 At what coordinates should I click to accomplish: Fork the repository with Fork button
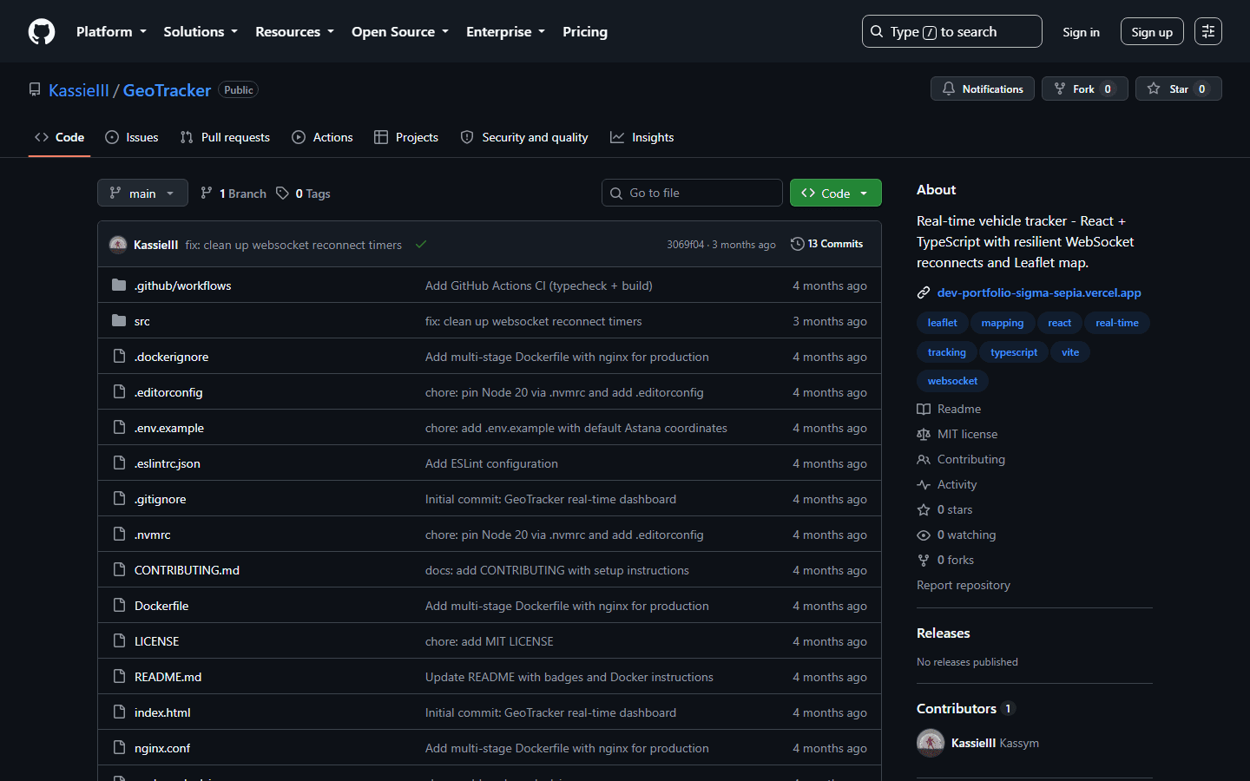coord(1084,89)
